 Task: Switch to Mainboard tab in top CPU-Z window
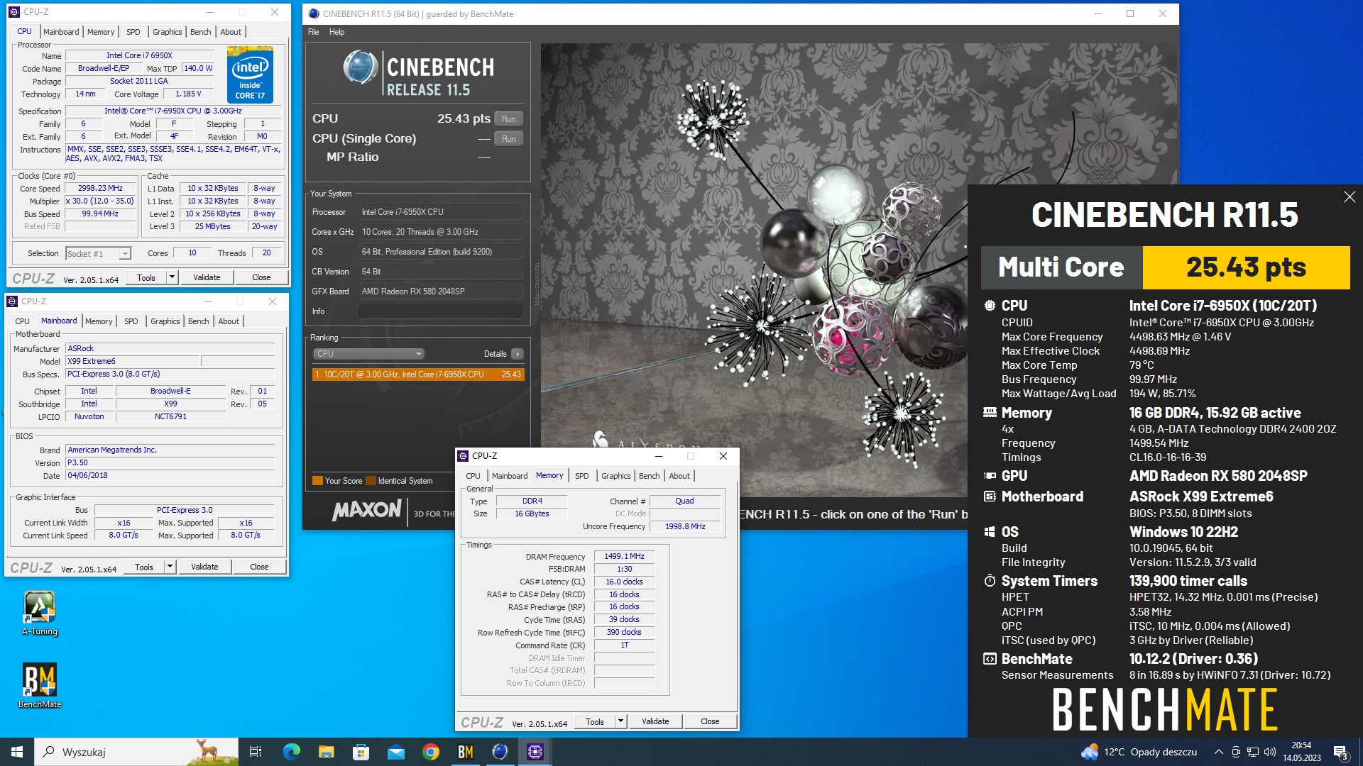(61, 32)
